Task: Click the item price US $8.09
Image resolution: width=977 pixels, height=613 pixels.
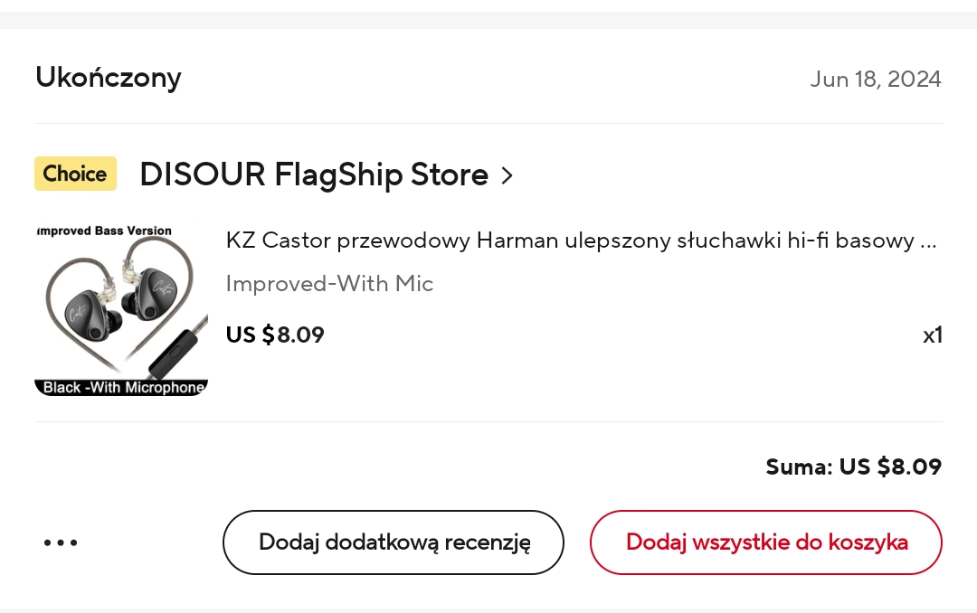Action: [274, 335]
